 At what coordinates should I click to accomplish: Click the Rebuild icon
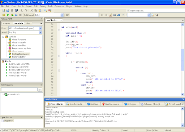click(x=16, y=15)
